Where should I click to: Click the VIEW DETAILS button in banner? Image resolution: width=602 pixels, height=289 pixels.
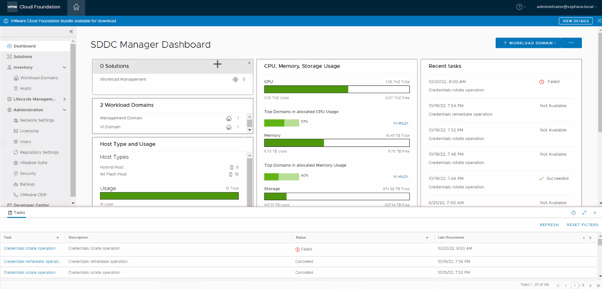pyautogui.click(x=576, y=21)
